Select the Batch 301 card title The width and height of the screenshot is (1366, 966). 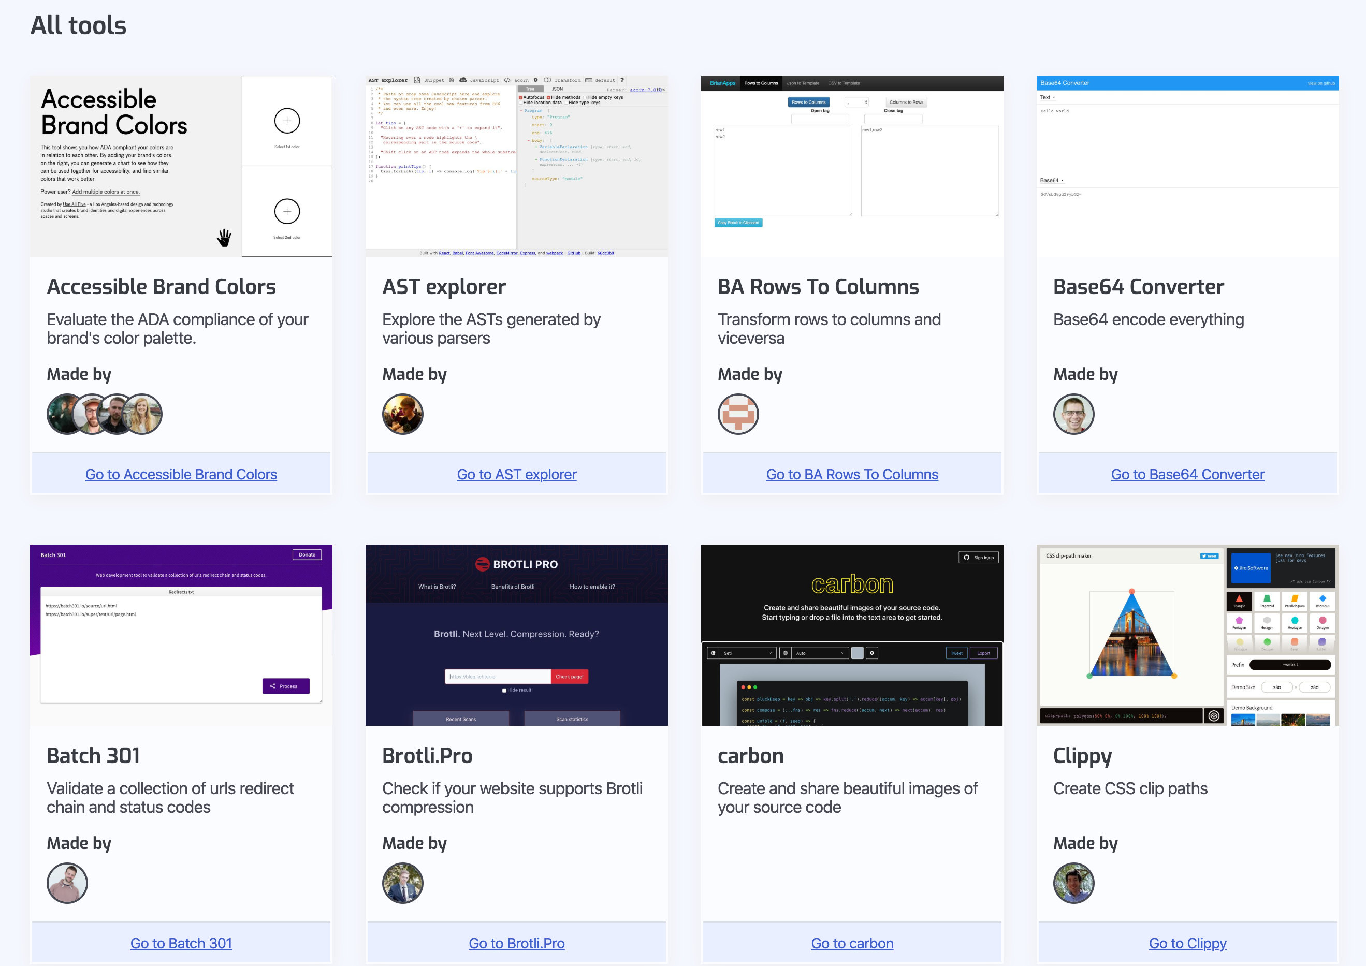[93, 755]
